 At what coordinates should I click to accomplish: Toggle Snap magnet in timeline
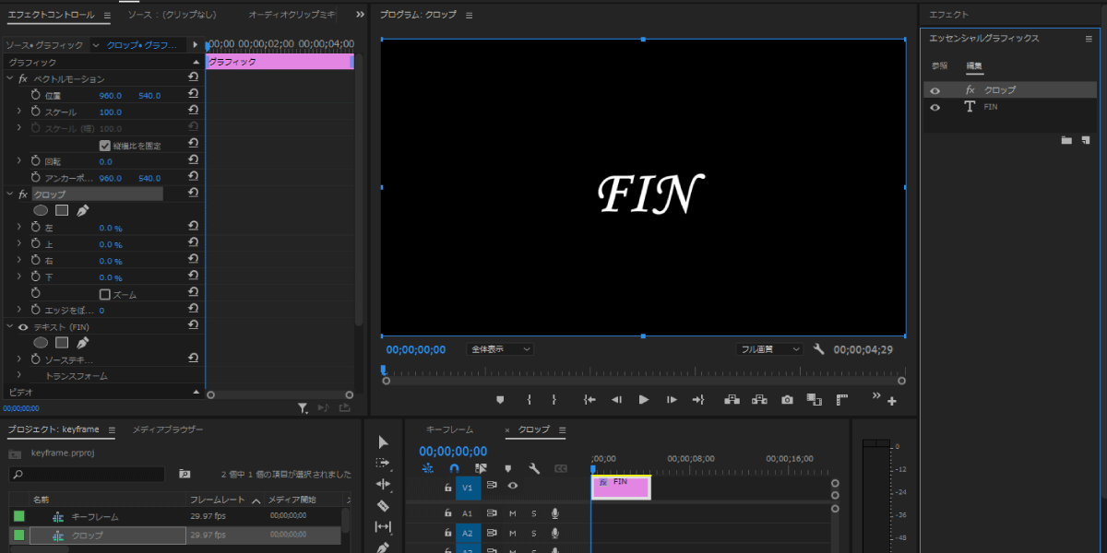click(x=454, y=468)
